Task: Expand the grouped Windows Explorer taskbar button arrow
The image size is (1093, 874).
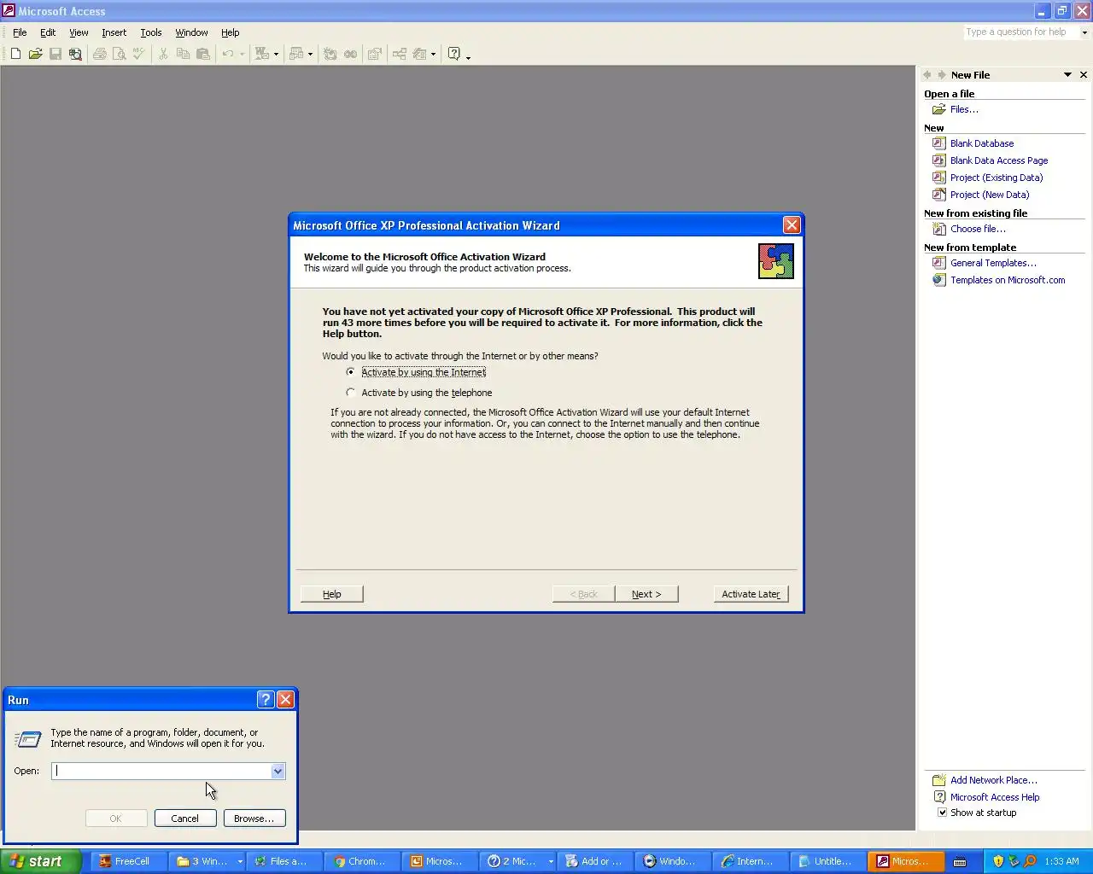Action: [240, 861]
